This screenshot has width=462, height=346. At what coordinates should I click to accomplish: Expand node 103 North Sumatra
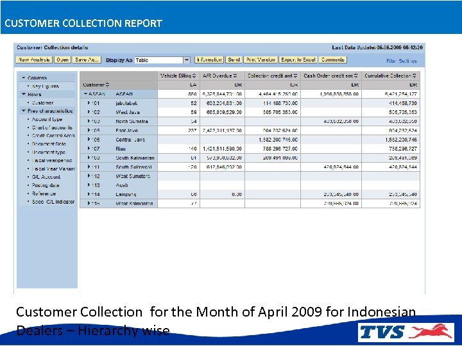pyautogui.click(x=89, y=121)
